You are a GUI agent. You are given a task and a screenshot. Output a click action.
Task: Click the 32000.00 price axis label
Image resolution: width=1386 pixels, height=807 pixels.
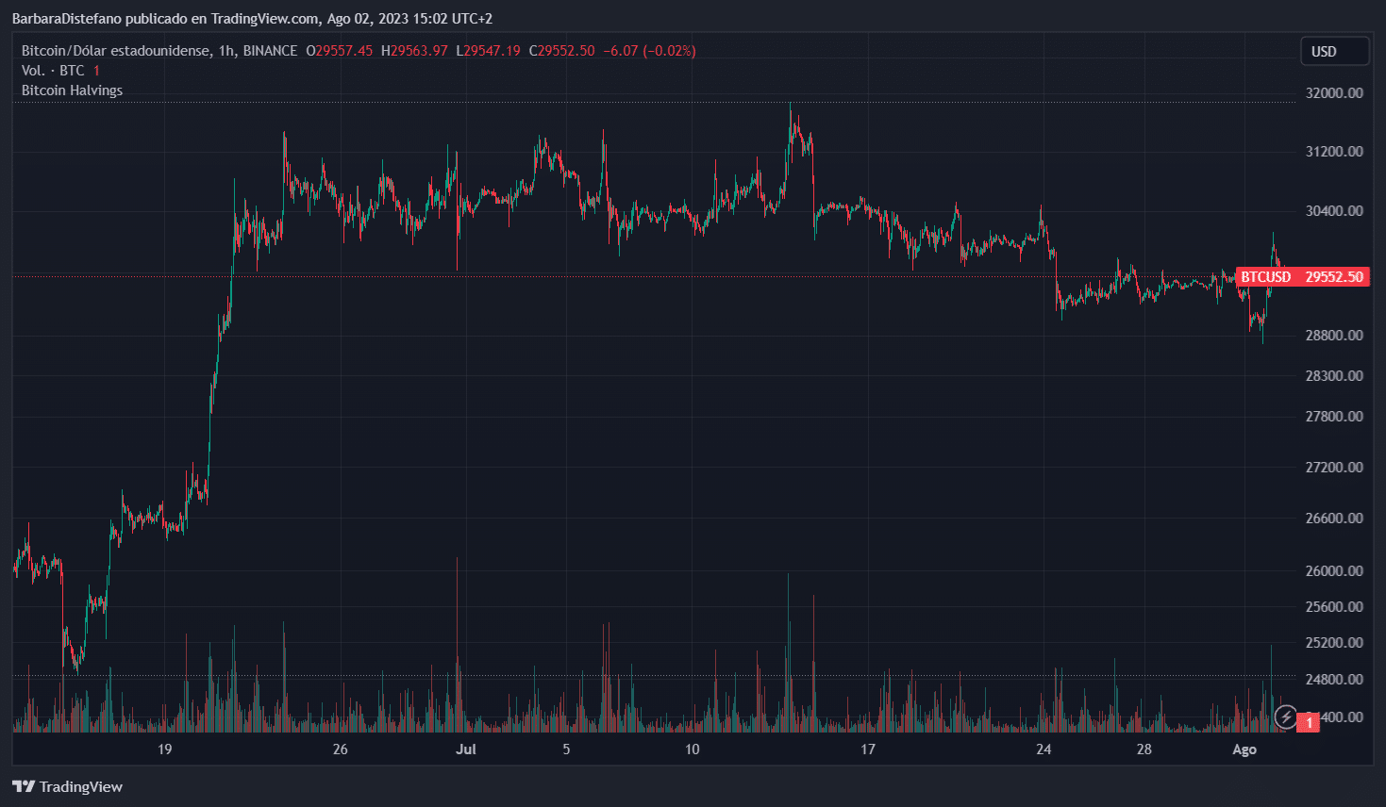point(1334,92)
